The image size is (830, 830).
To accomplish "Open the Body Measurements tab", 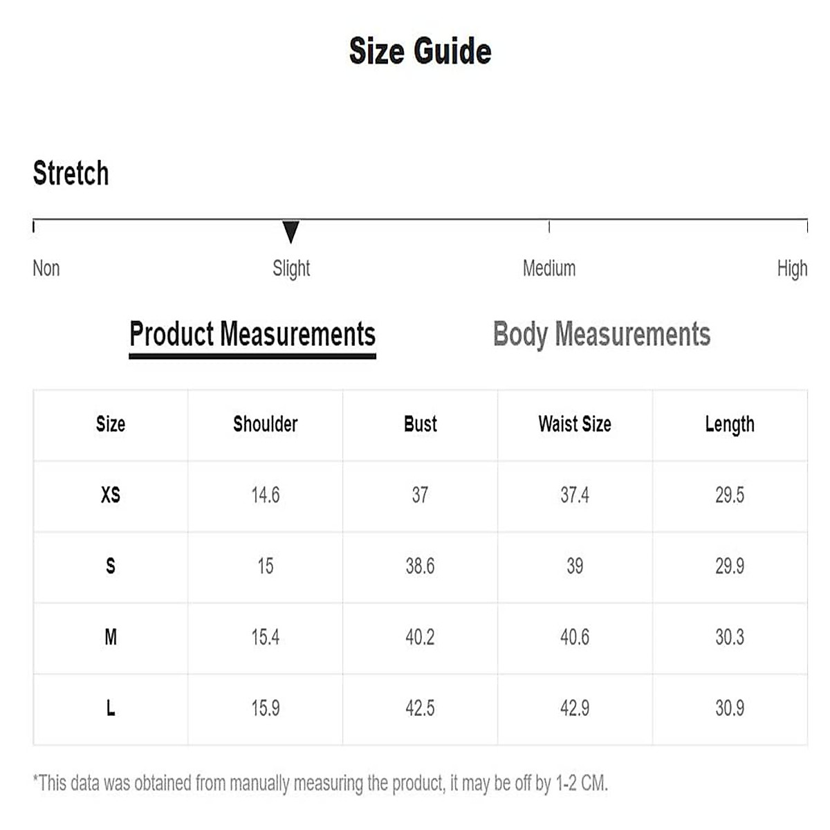I will (x=601, y=334).
